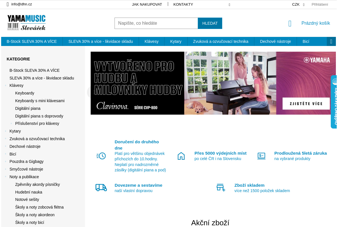Expand Příslušenství pro klávesy subcategory
The width and height of the screenshot is (341, 227).
pos(11,123)
